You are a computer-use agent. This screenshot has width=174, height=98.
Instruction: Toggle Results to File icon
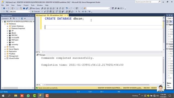tap(72, 11)
